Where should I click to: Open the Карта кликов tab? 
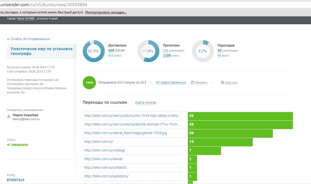click(145, 103)
